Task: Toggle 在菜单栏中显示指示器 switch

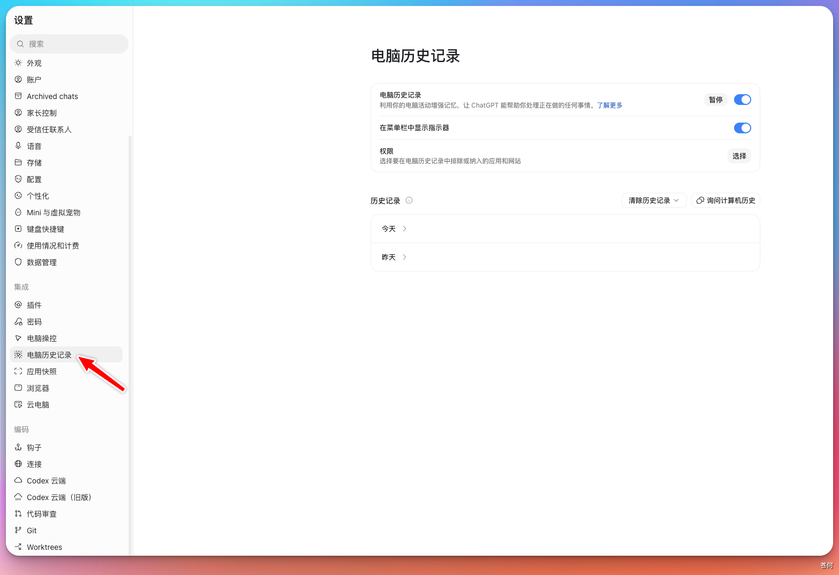Action: click(742, 128)
